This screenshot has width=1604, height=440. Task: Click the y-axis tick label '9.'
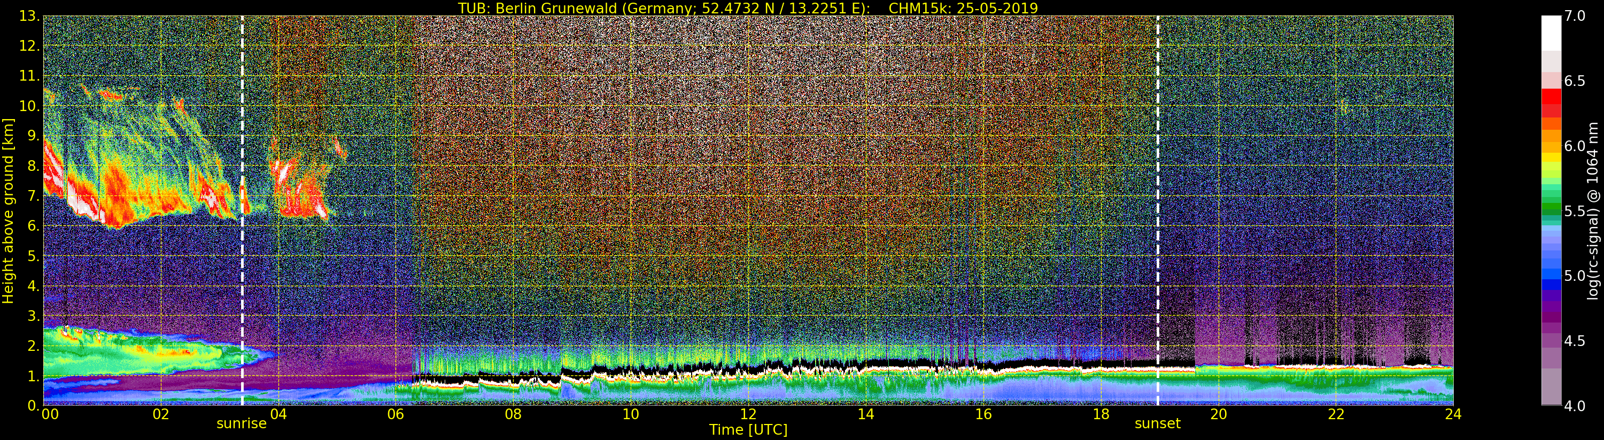pos(34,136)
